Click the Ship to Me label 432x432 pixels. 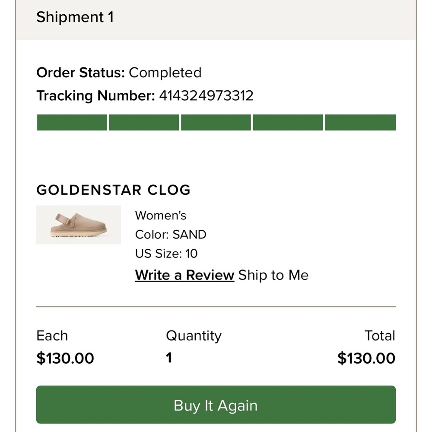[273, 275]
